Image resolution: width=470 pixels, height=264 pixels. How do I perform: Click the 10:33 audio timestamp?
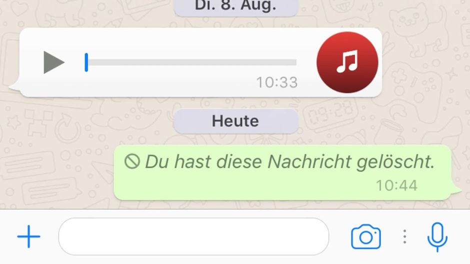click(x=277, y=82)
